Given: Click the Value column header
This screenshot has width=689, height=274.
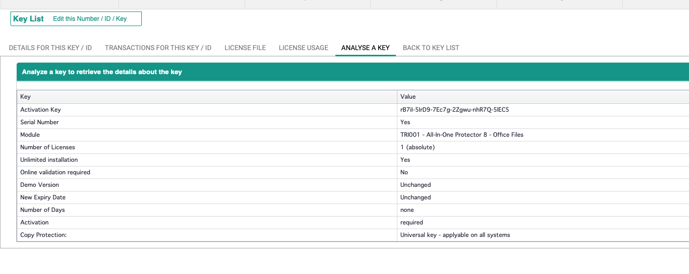Looking at the screenshot, I should coord(408,97).
